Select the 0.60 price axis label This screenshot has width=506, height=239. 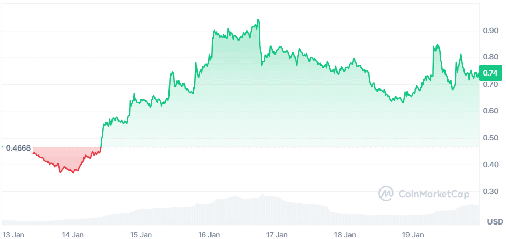(x=490, y=111)
